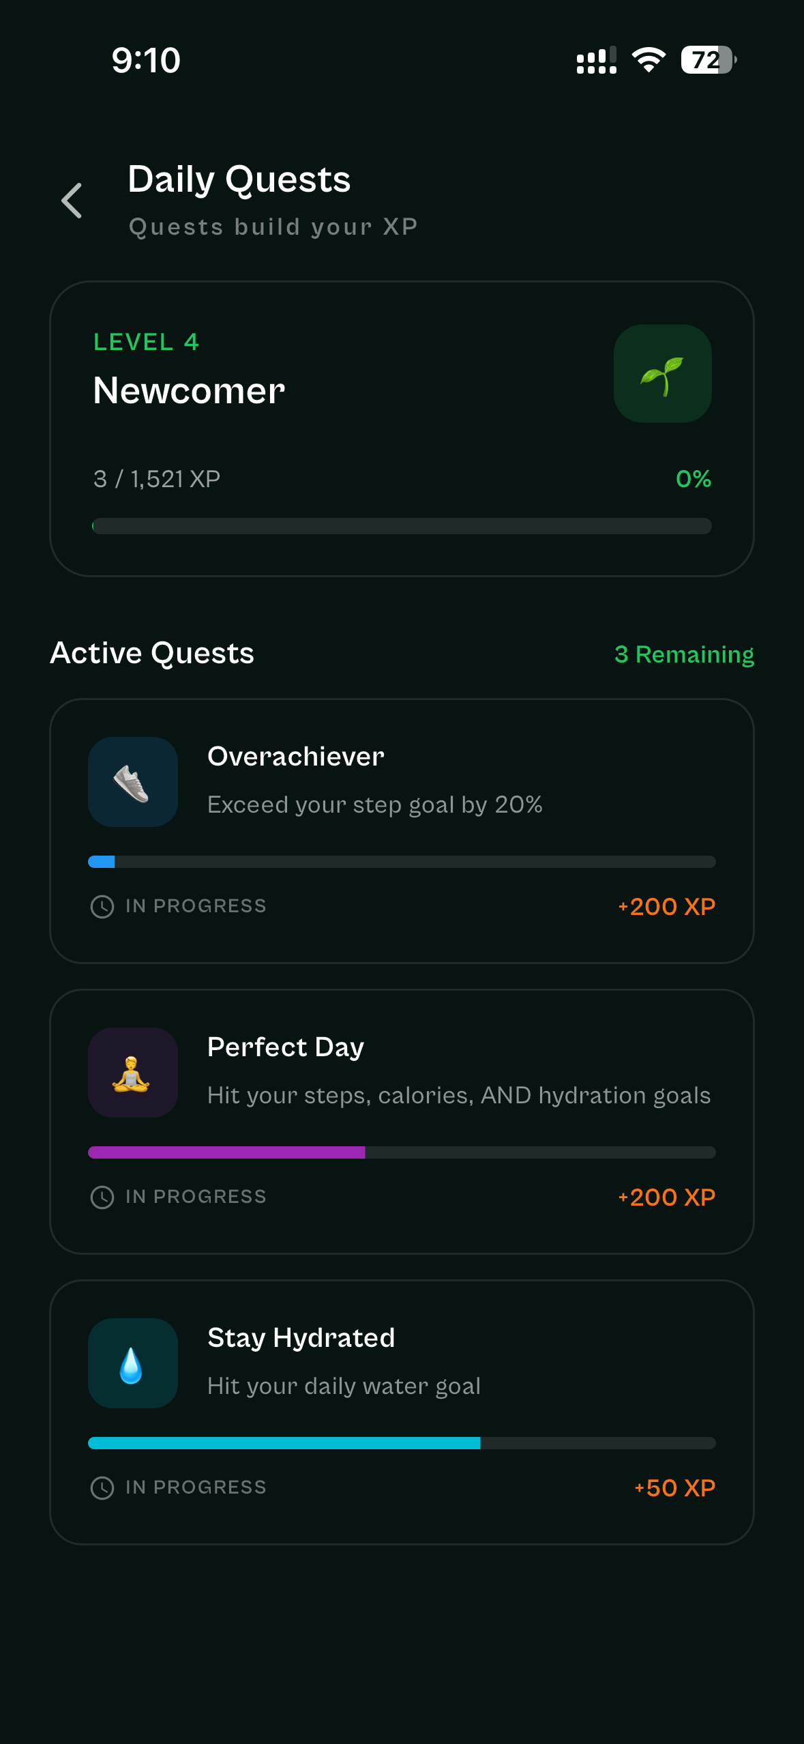Tap the clock icon next to Overachiever's IN PROGRESS
This screenshot has height=1744, width=804.
pyautogui.click(x=102, y=906)
